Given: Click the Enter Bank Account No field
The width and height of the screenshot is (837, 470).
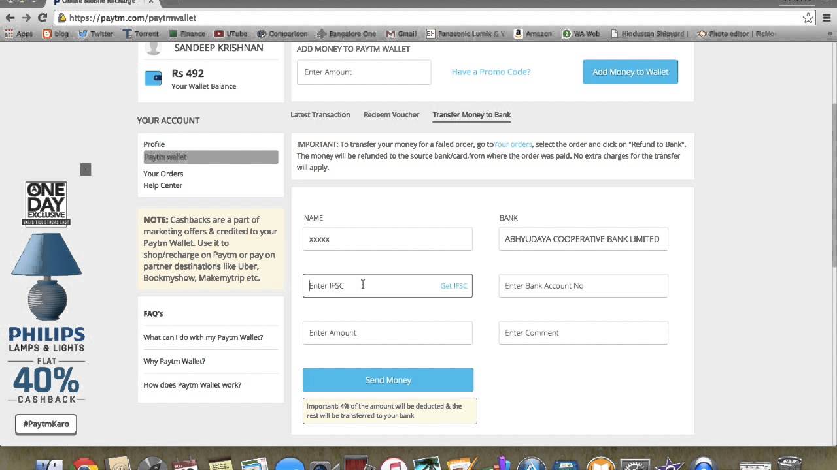Looking at the screenshot, I should (583, 286).
